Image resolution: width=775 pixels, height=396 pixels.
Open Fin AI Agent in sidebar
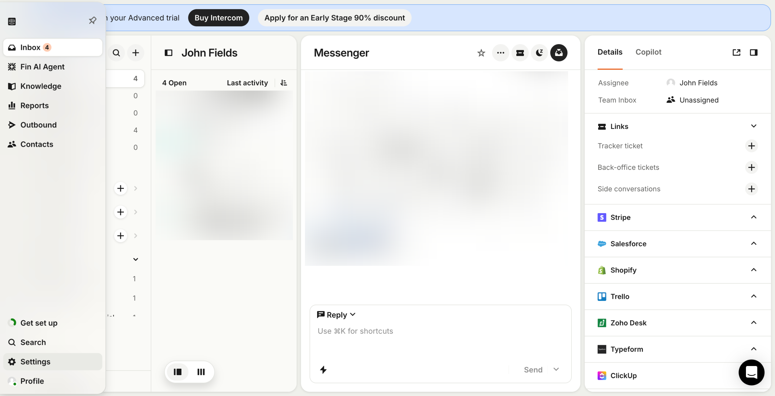click(x=42, y=67)
